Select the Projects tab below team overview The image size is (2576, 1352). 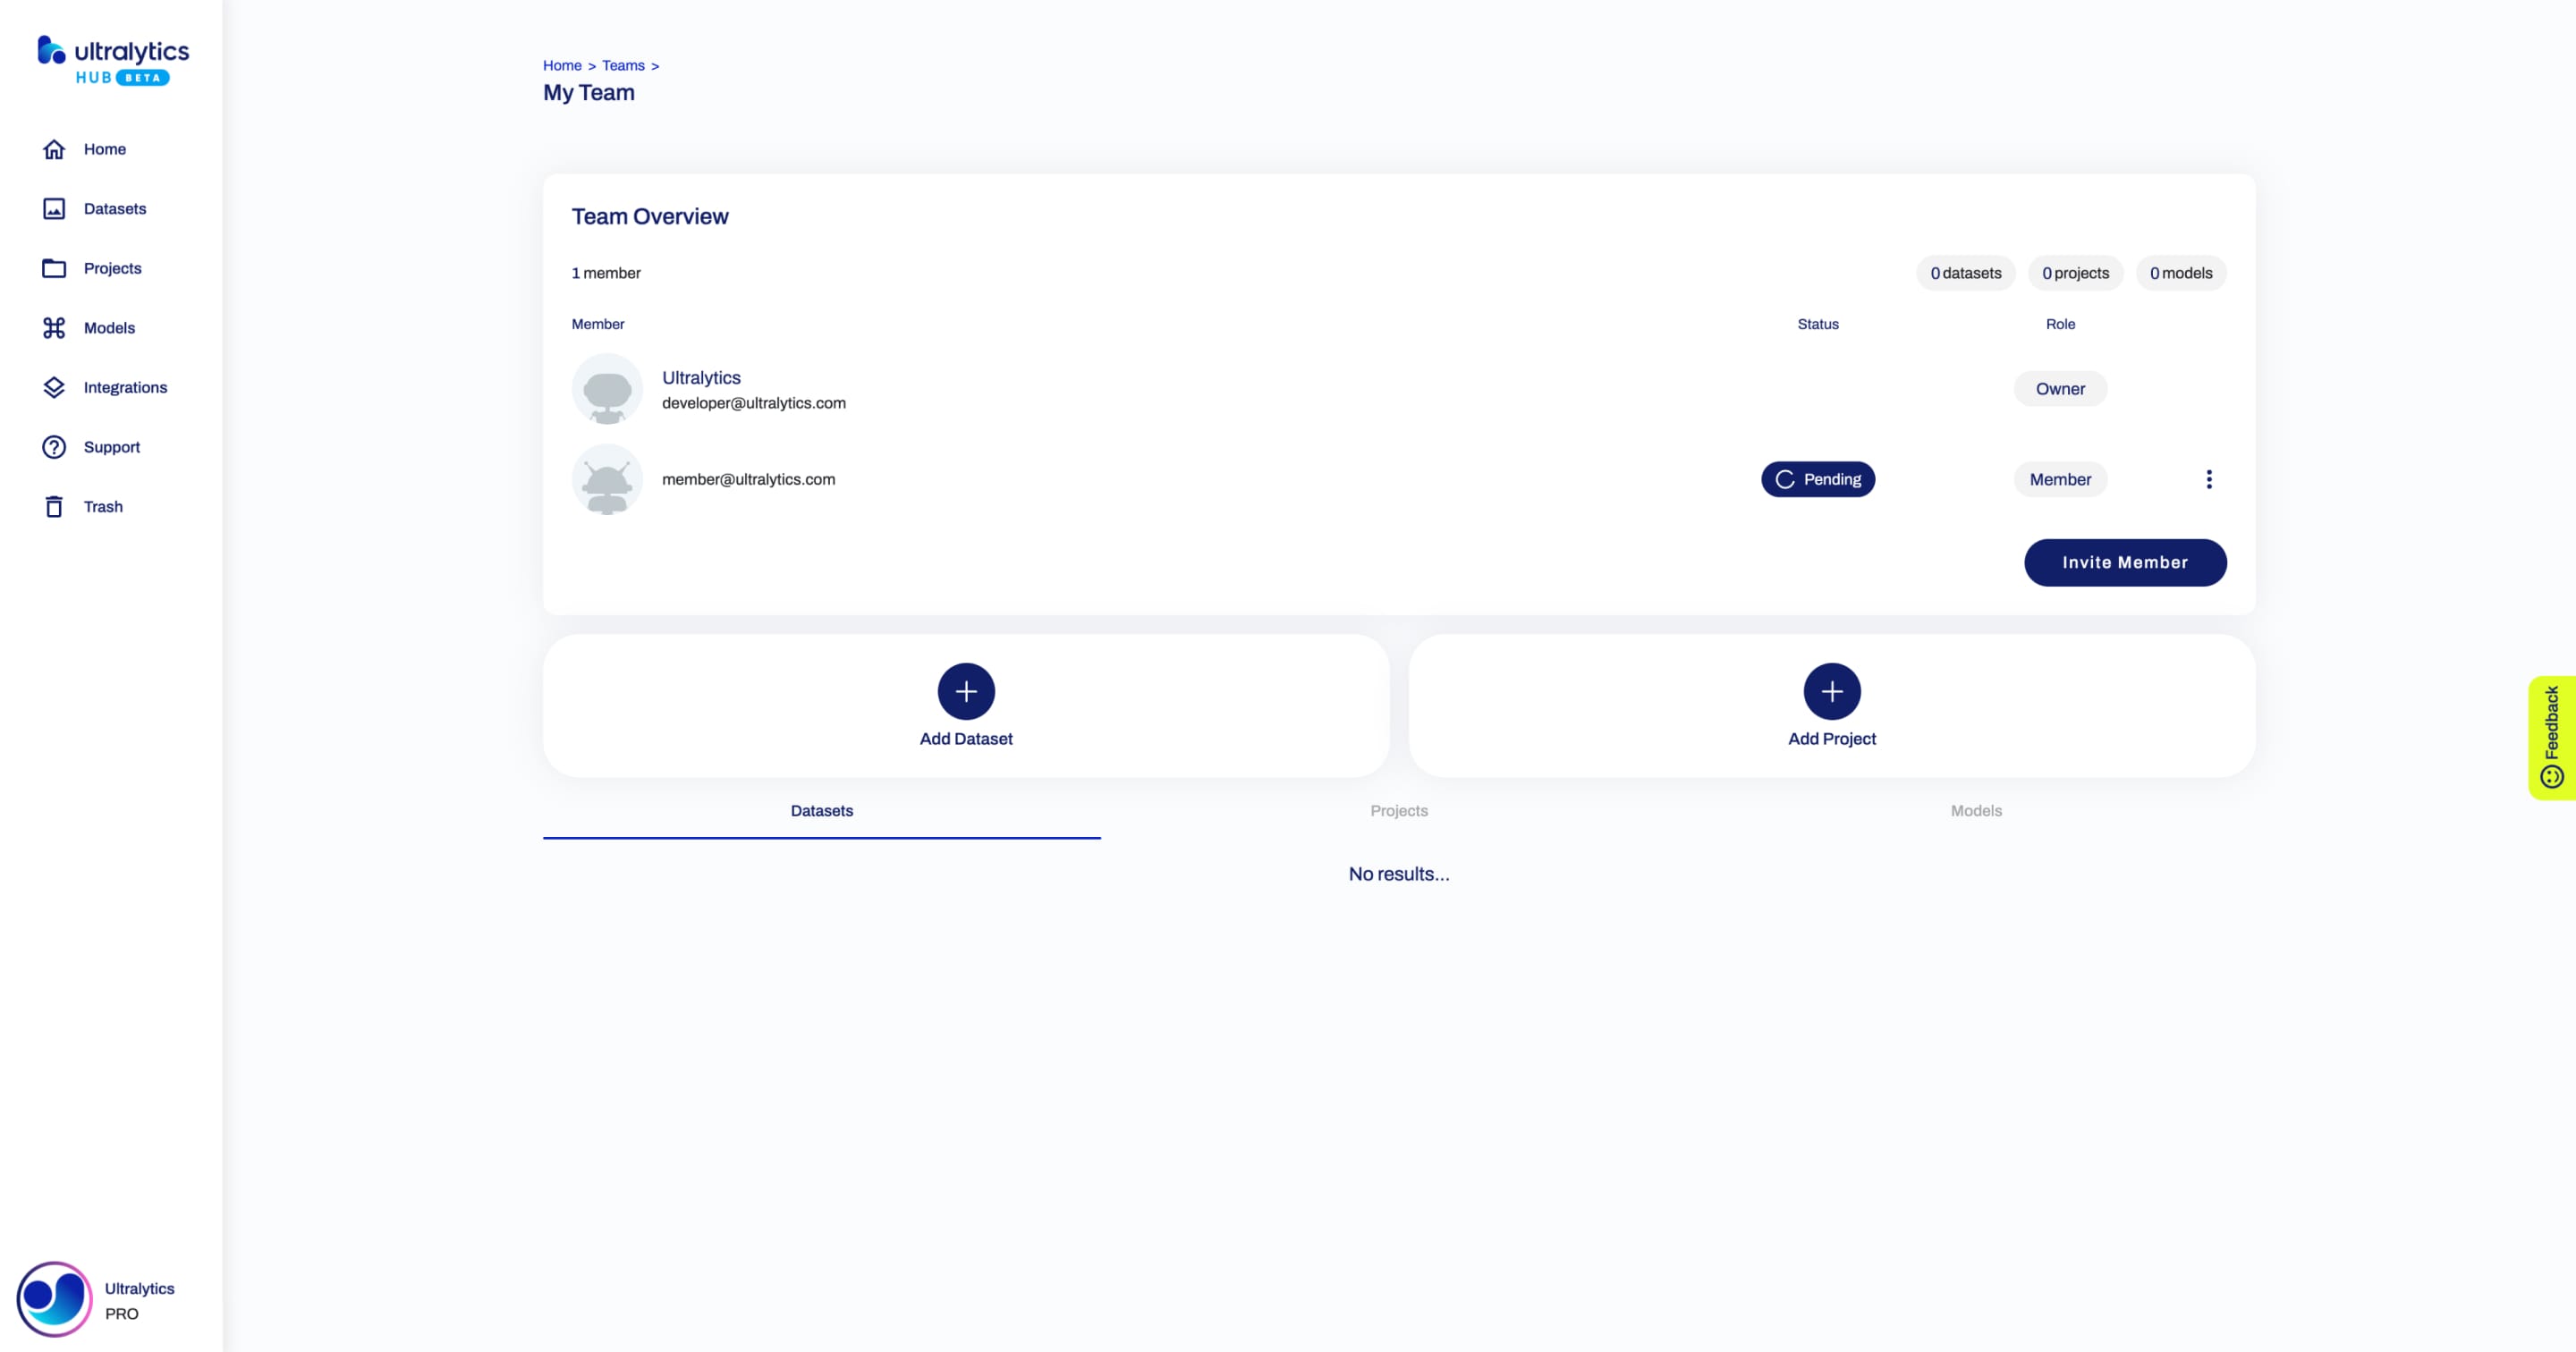coord(1399,810)
